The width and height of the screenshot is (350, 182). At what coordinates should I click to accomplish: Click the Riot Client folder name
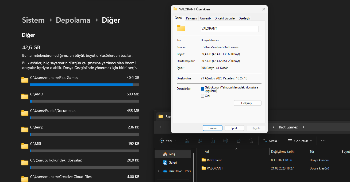pyautogui.click(x=214, y=160)
